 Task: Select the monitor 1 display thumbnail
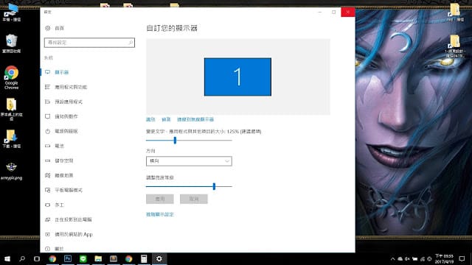(x=237, y=77)
